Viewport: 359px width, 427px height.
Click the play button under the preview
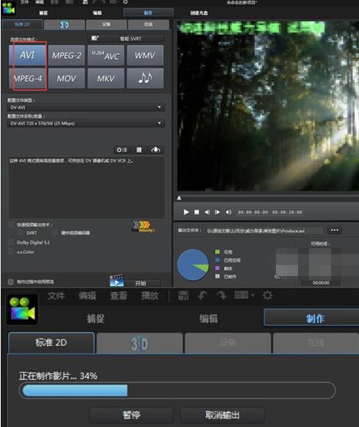tap(186, 212)
